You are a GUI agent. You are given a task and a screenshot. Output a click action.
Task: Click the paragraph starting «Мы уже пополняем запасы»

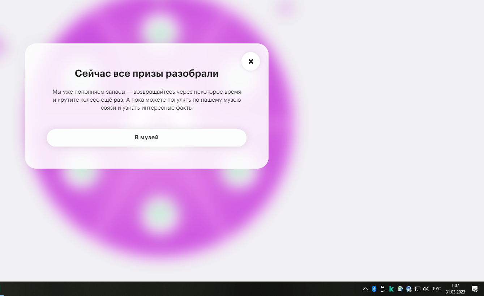click(x=147, y=100)
